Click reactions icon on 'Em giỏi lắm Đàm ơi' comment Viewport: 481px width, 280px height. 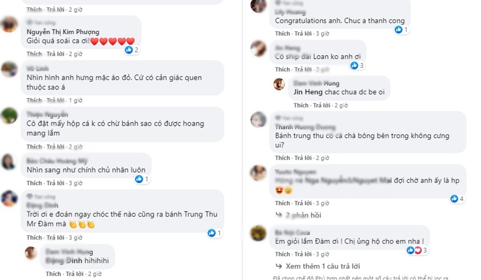[414, 250]
